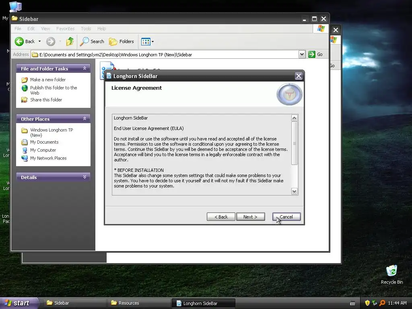412x309 pixels.
Task: Click the Sidebar window title folder icon
Action: pyautogui.click(x=15, y=19)
